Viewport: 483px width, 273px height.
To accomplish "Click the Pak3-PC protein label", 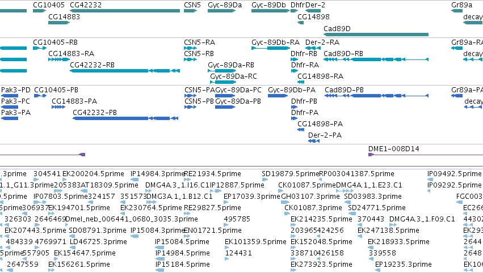I will click(15, 101).
